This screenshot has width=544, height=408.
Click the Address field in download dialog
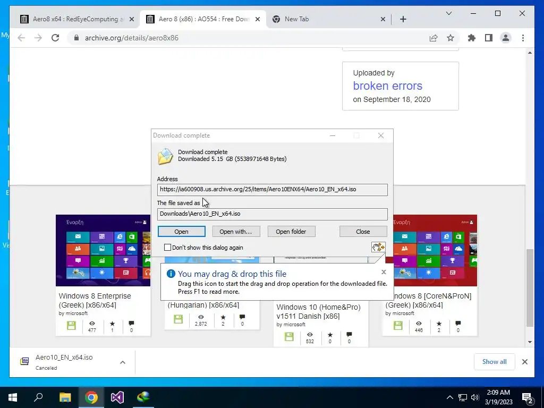pyautogui.click(x=273, y=190)
